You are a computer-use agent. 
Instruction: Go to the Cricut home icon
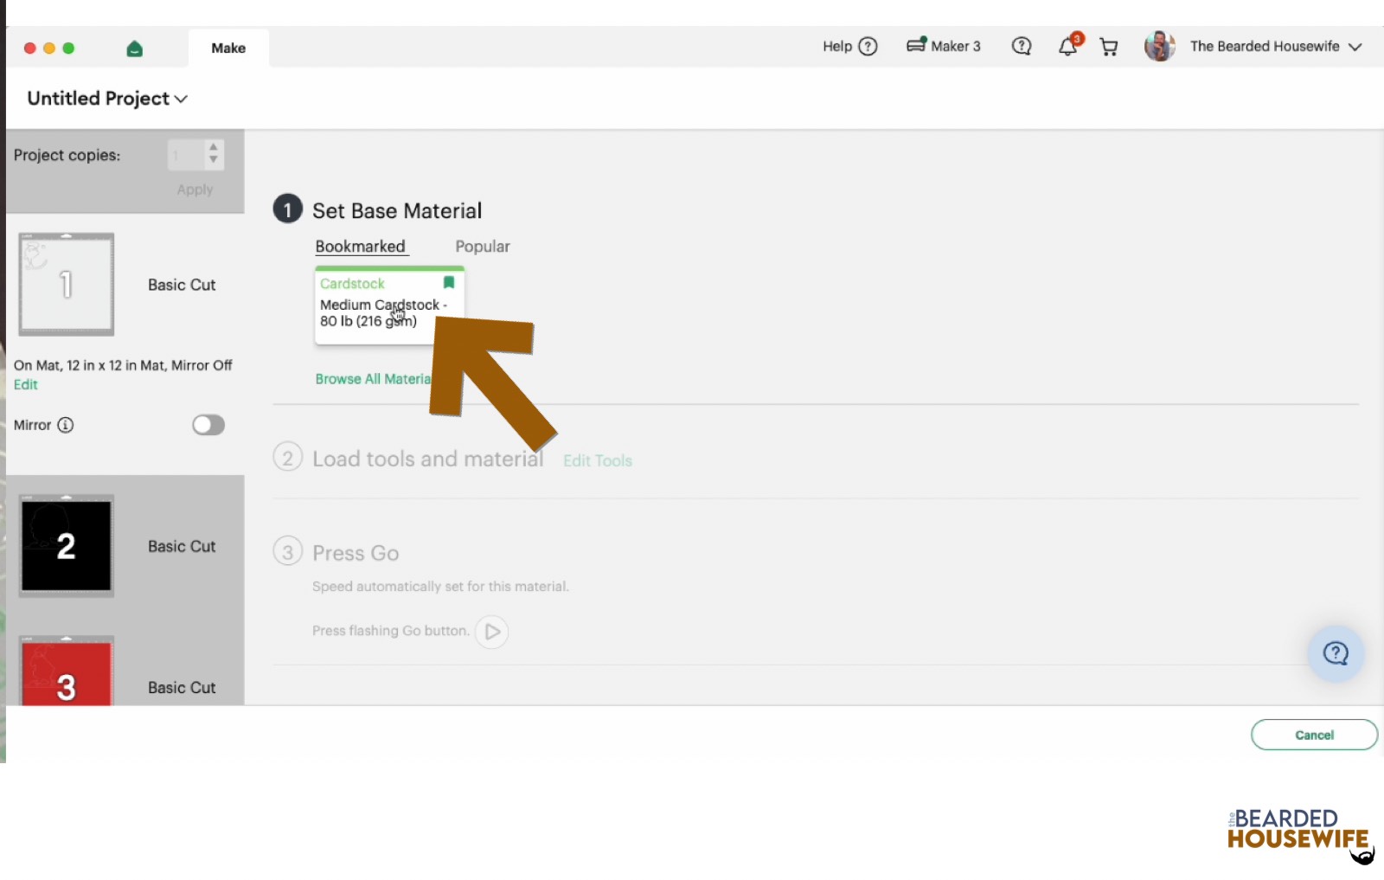click(x=134, y=48)
